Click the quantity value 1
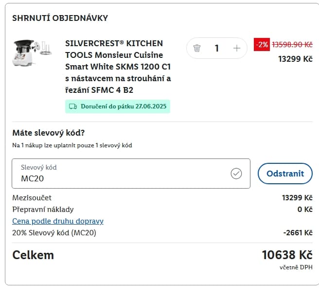The image size is (319, 298). (216, 48)
